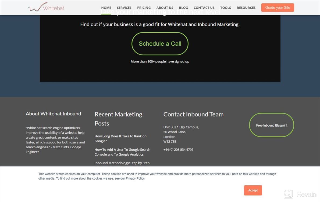Click the Matt Cutts quote paragraph

[x=55, y=140]
